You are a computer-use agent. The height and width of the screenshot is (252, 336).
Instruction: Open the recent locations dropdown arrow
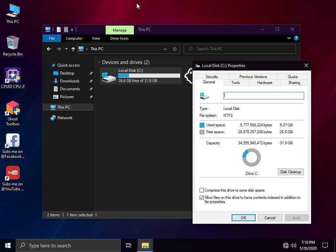(x=66, y=49)
